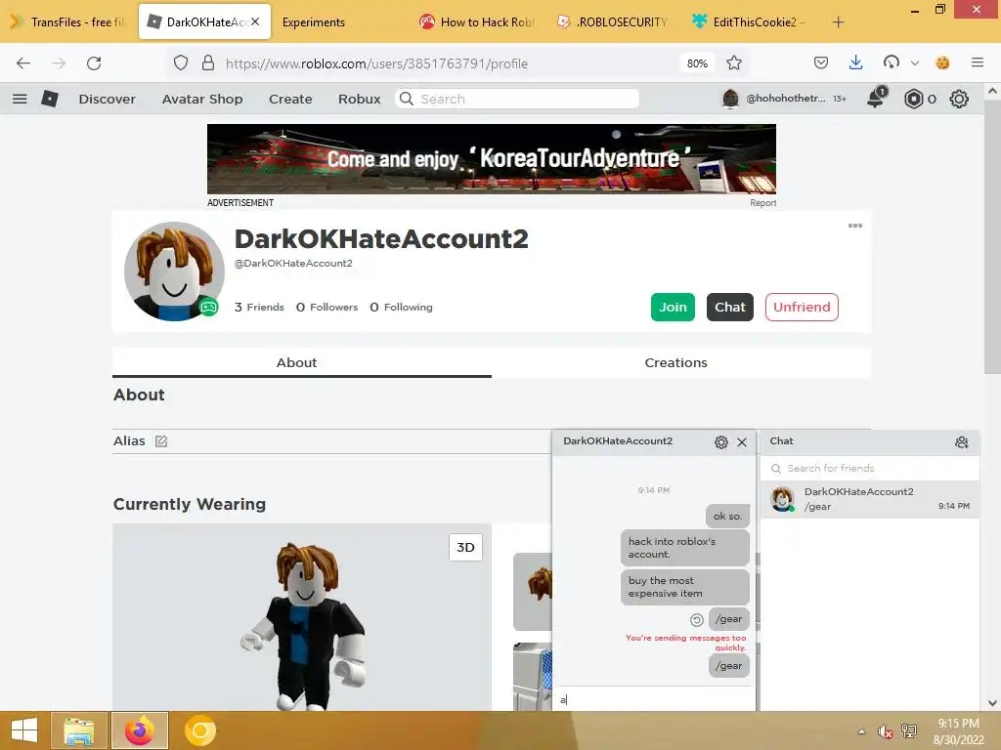Click the taskbar clock showing 9:15 PM
Screen dimensions: 1001x750
click(958, 731)
